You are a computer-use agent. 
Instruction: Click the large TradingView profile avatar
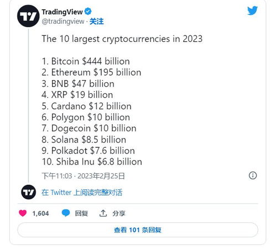(28, 16)
